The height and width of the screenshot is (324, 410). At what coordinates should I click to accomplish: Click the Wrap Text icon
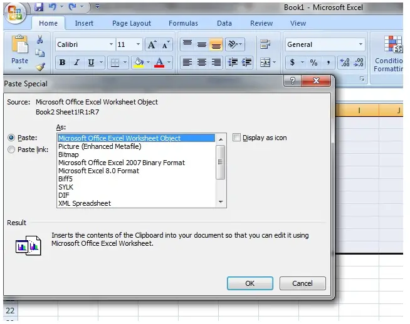coord(265,44)
